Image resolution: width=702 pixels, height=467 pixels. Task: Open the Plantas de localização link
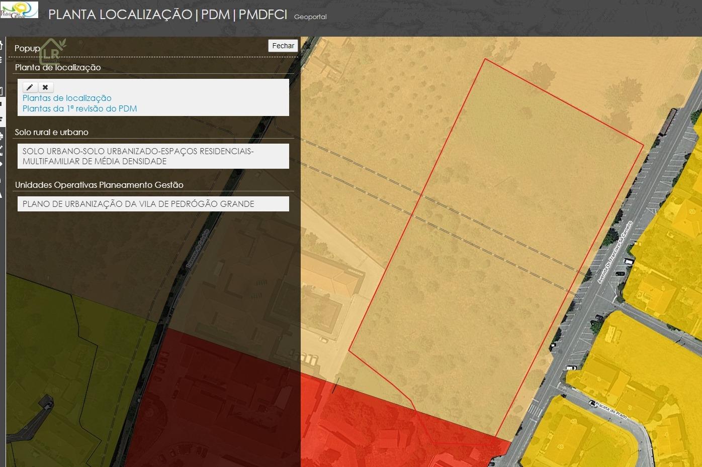pos(67,98)
